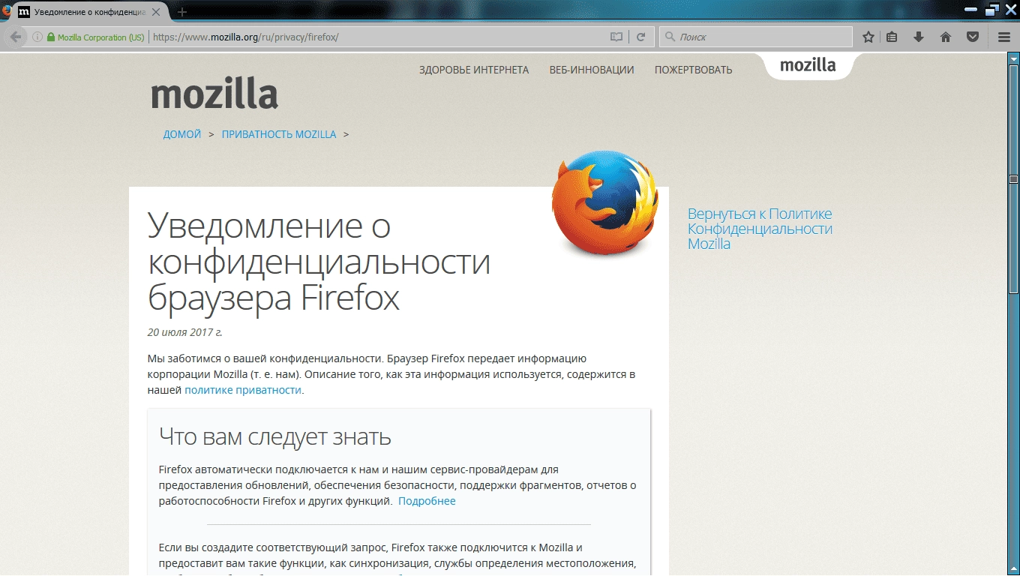Click Mozilla Corporation (US) identity label

click(x=101, y=37)
